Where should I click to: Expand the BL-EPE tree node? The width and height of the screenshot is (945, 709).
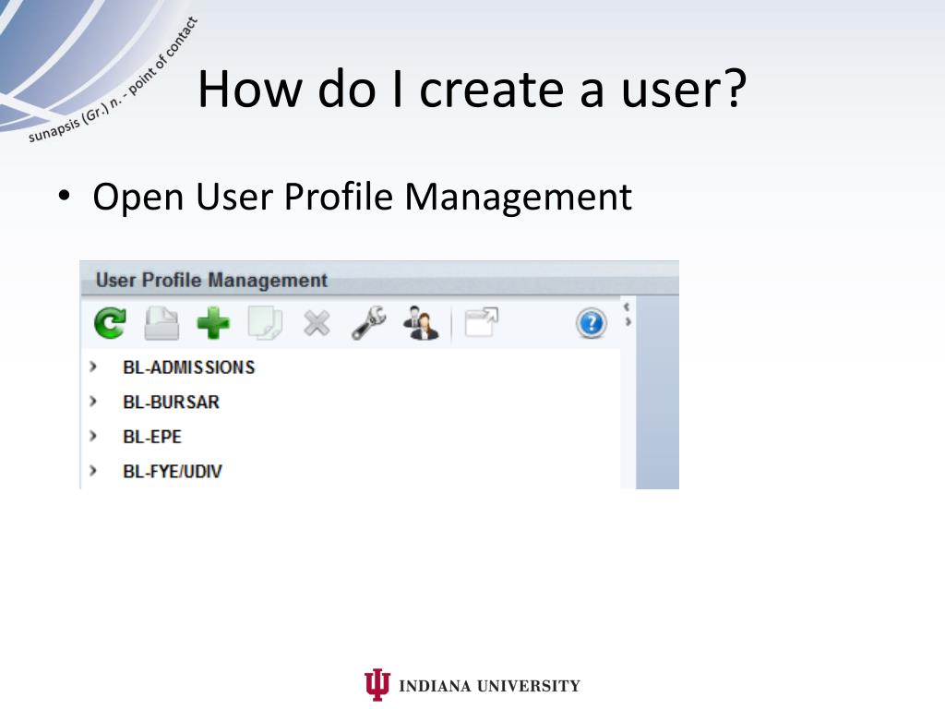pos(93,436)
